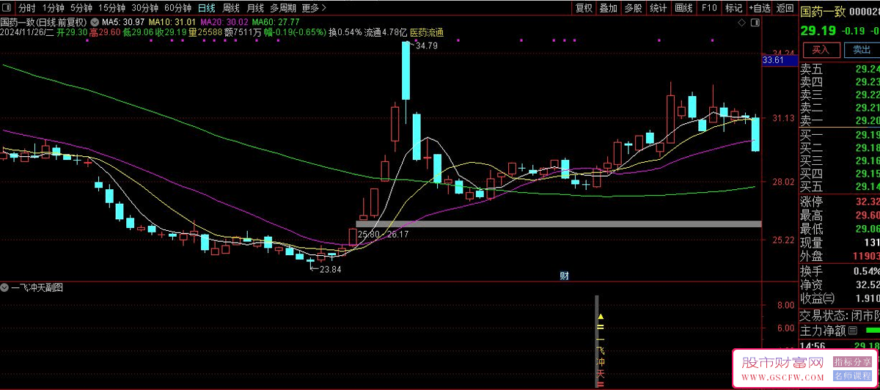Collapse the 一飞冲天副图 sub-chart indicator

[5, 288]
